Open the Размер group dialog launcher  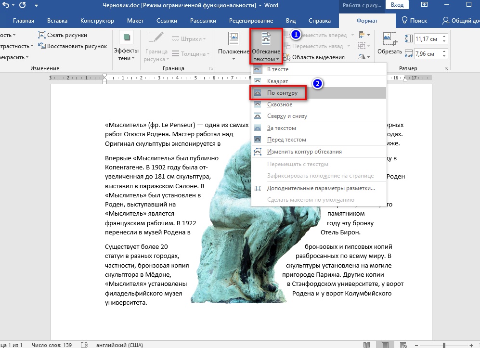click(x=446, y=68)
